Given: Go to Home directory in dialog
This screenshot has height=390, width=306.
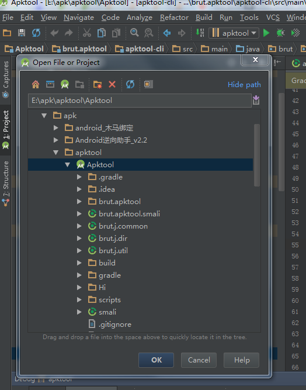Looking at the screenshot, I should tap(36, 85).
